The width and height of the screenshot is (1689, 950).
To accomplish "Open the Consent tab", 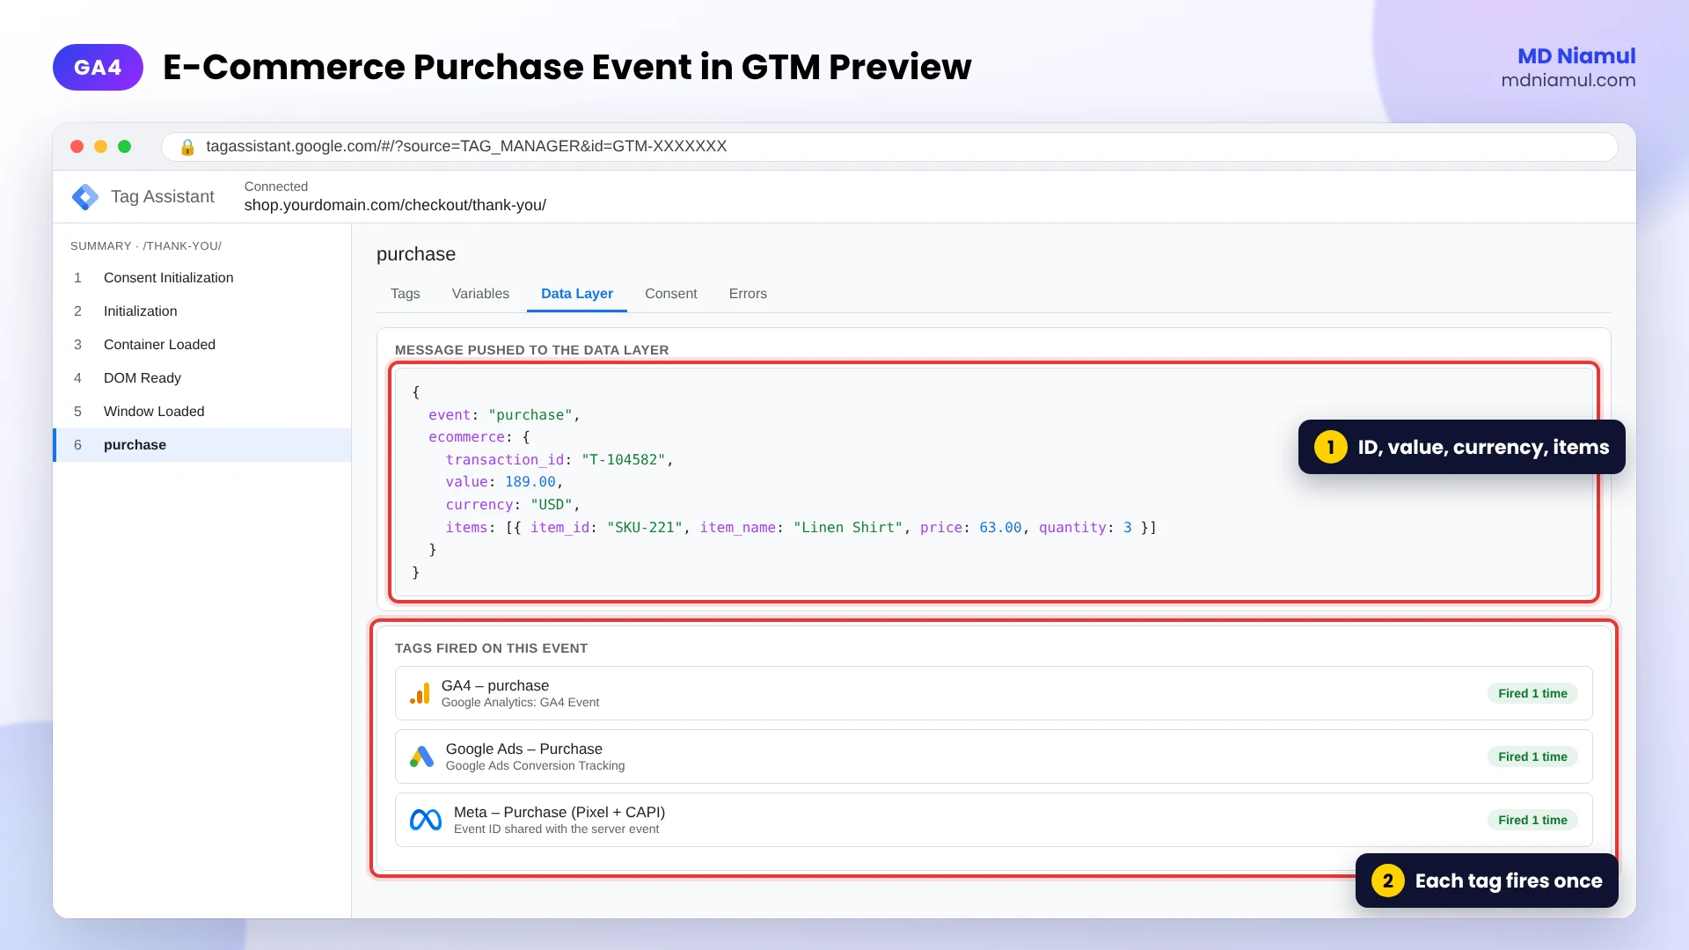I will pos(671,294).
